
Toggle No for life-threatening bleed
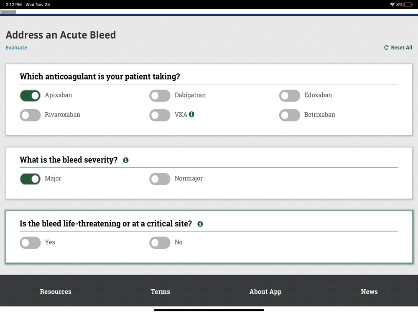[160, 243]
